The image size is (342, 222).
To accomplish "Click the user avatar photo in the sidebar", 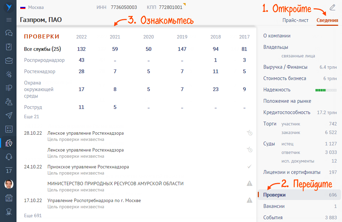I will (9, 184).
